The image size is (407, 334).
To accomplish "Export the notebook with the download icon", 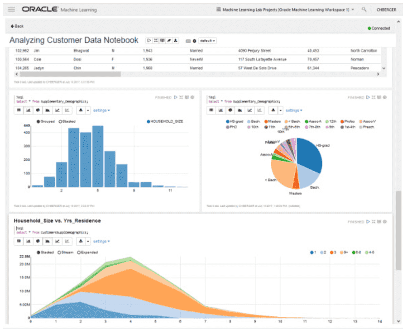I will 176,40.
